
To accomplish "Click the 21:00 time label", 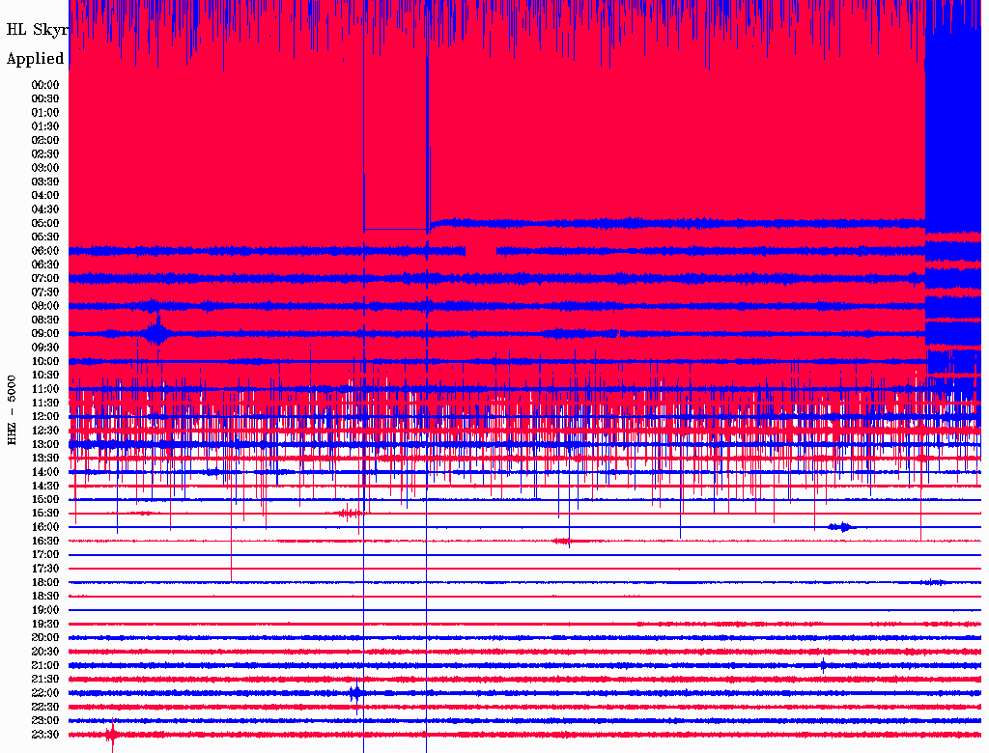I will pos(45,665).
